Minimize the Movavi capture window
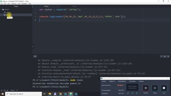Viewport: 171px width, 96px height. click(158, 78)
